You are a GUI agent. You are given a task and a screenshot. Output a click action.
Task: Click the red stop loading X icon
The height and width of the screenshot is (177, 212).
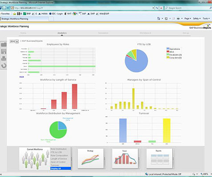(x=161, y=8)
